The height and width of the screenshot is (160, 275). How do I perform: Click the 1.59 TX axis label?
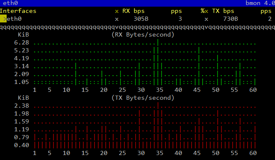click(x=22, y=121)
